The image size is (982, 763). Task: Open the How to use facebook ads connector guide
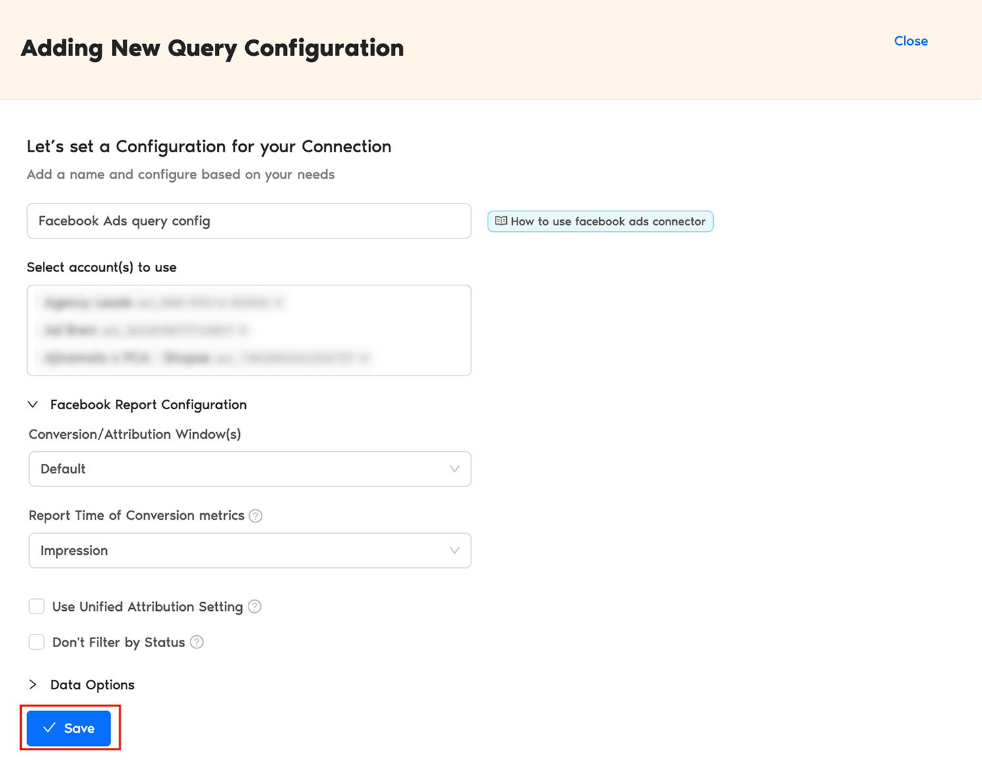click(600, 221)
